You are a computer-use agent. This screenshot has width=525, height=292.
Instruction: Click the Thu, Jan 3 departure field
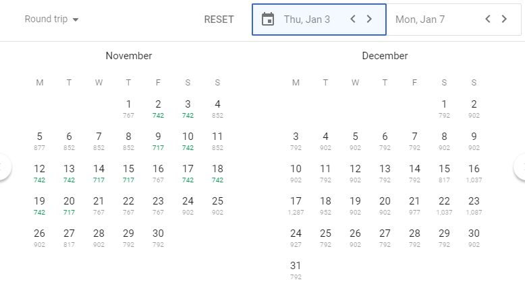point(307,20)
